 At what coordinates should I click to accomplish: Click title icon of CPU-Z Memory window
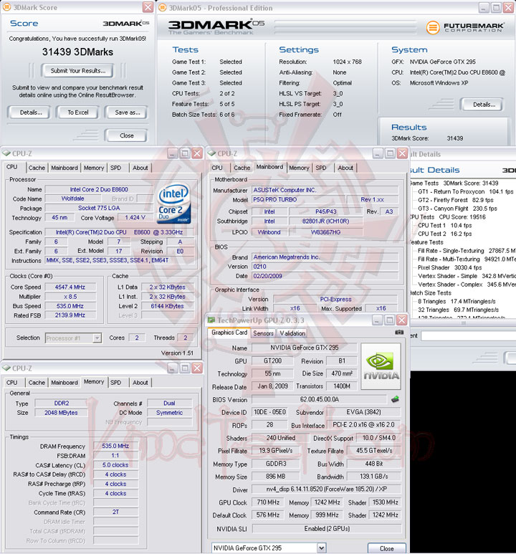tap(6, 368)
